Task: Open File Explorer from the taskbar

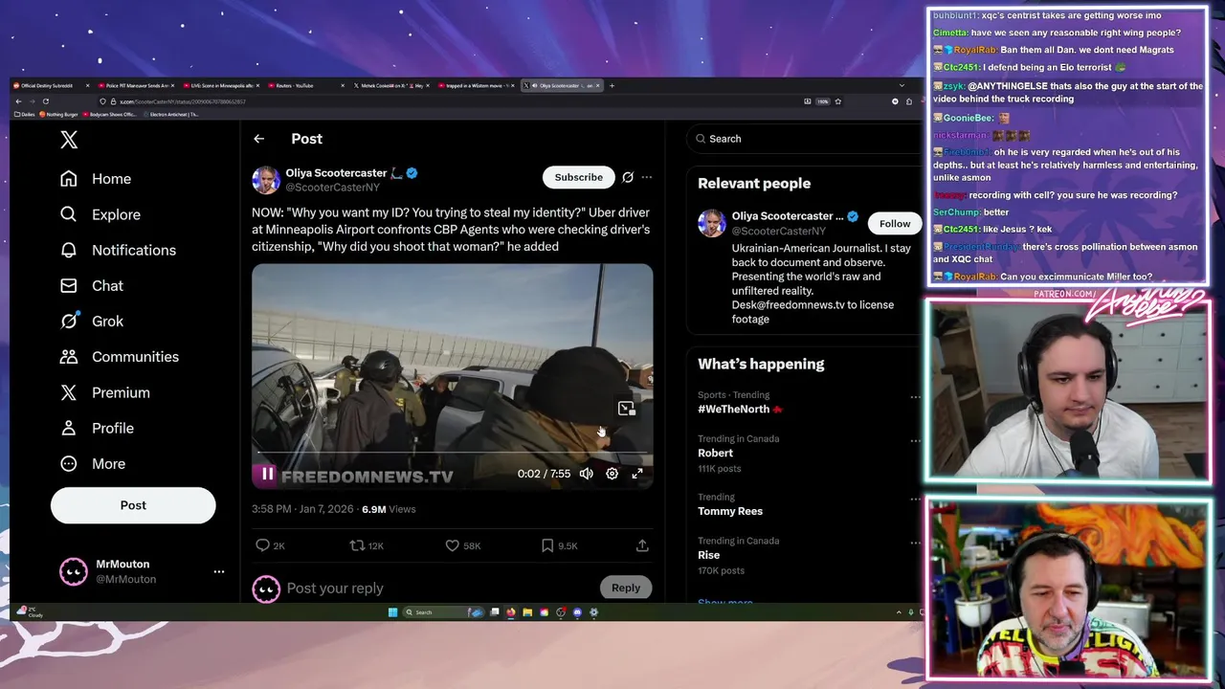Action: pyautogui.click(x=527, y=612)
